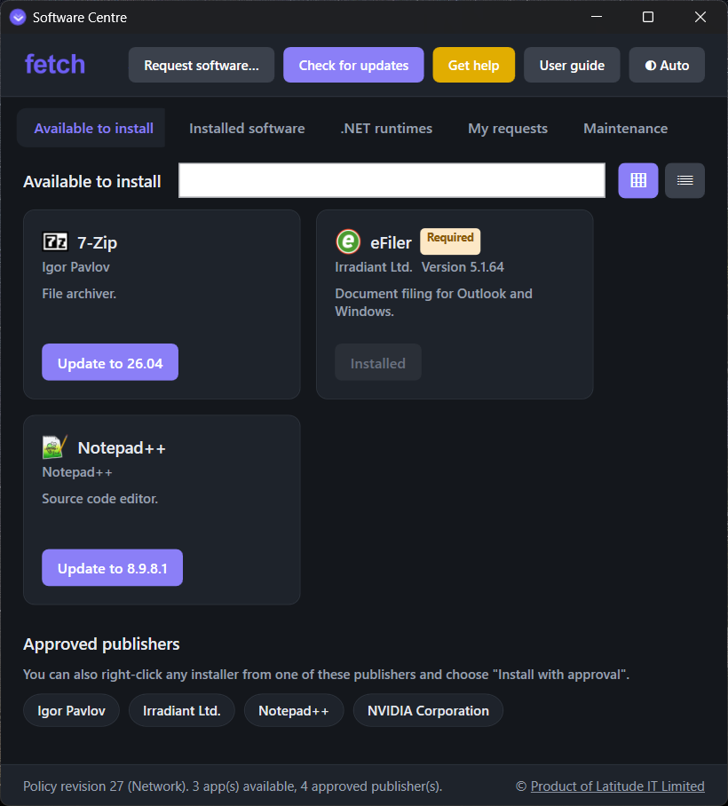This screenshot has height=806, width=728.
Task: Open the Installed software tab
Action: [247, 128]
